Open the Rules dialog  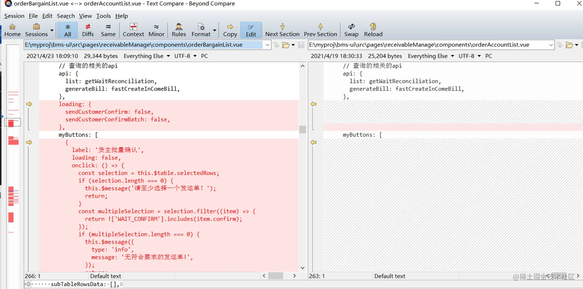pyautogui.click(x=179, y=30)
